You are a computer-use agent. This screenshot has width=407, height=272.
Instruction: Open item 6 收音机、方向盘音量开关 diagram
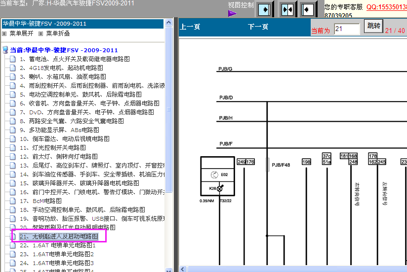tap(89, 103)
